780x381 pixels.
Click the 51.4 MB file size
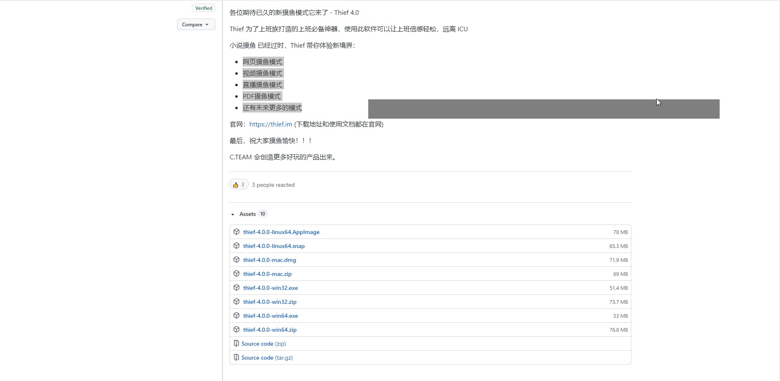[619, 288]
